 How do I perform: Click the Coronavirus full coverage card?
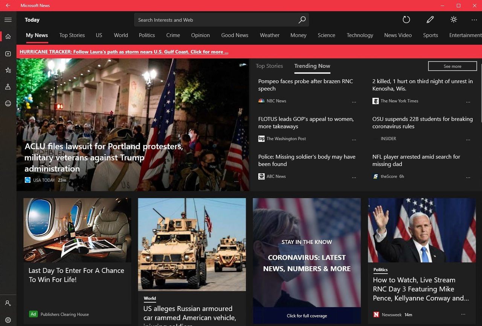(307, 261)
